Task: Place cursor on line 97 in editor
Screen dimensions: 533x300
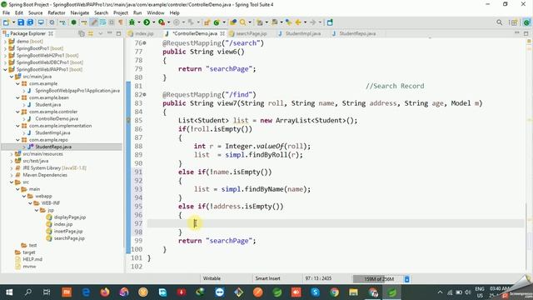Action: click(336, 223)
